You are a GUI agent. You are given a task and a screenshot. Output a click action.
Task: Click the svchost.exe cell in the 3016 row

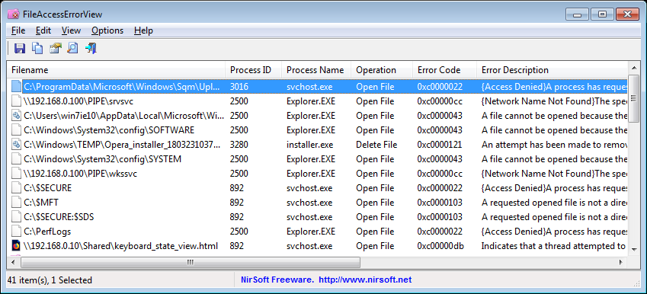(x=309, y=87)
